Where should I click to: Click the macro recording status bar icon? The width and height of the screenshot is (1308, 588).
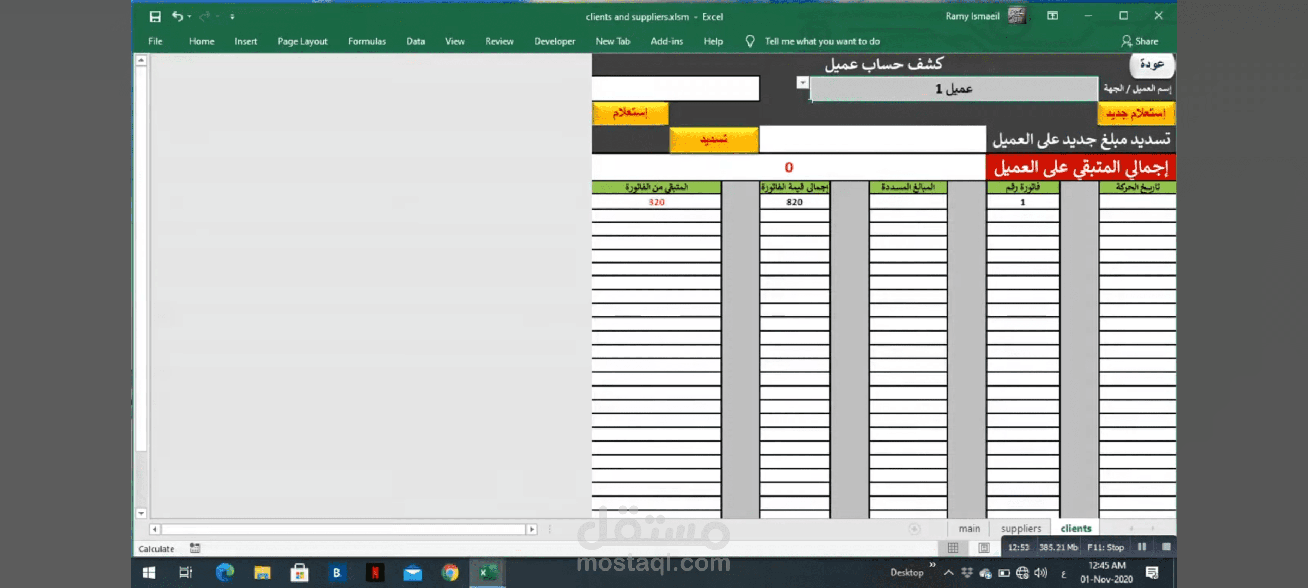(195, 548)
